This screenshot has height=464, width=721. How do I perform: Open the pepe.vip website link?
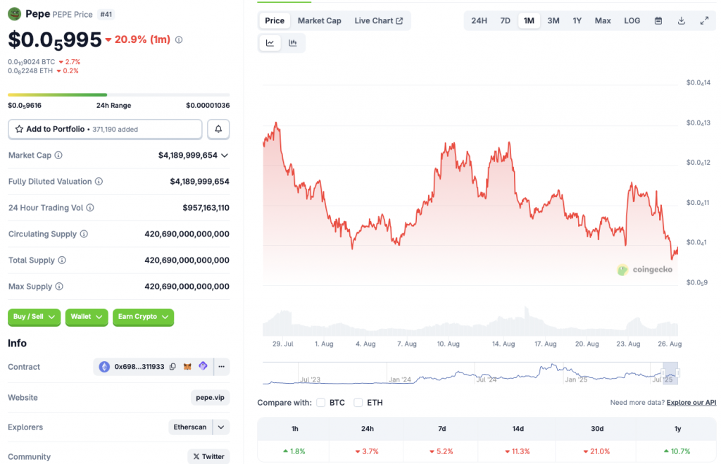pos(210,397)
